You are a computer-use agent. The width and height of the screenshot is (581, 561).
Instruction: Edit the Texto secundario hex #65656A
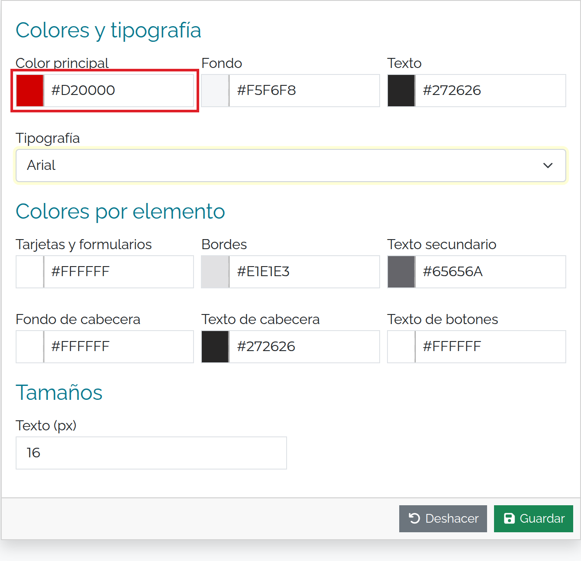point(491,272)
